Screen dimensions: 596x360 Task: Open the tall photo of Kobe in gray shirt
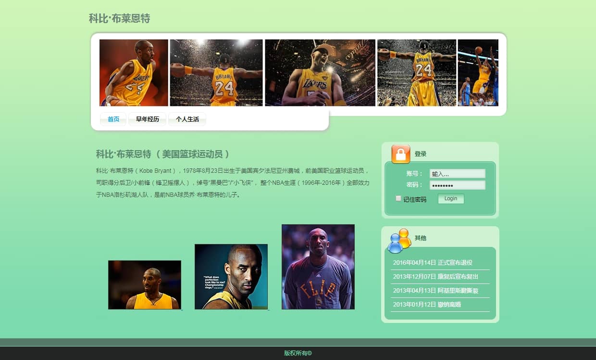tap(318, 267)
